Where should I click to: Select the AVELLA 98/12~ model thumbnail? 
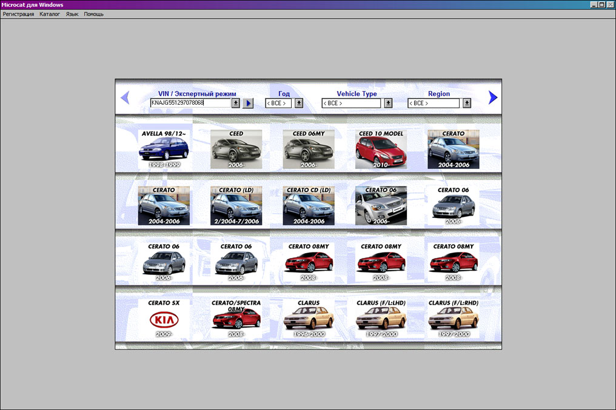(x=164, y=149)
